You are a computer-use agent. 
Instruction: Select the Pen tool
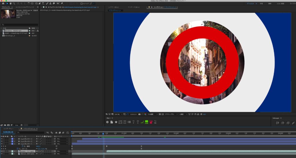tap(40, 3)
